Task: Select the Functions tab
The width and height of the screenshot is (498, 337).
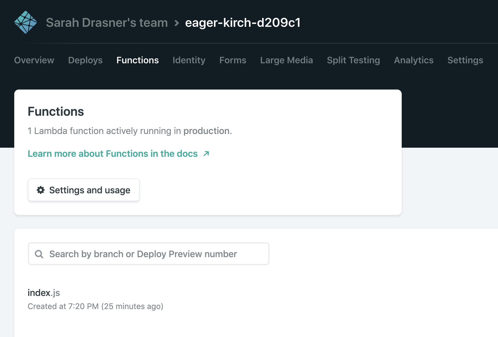Action: click(x=138, y=60)
